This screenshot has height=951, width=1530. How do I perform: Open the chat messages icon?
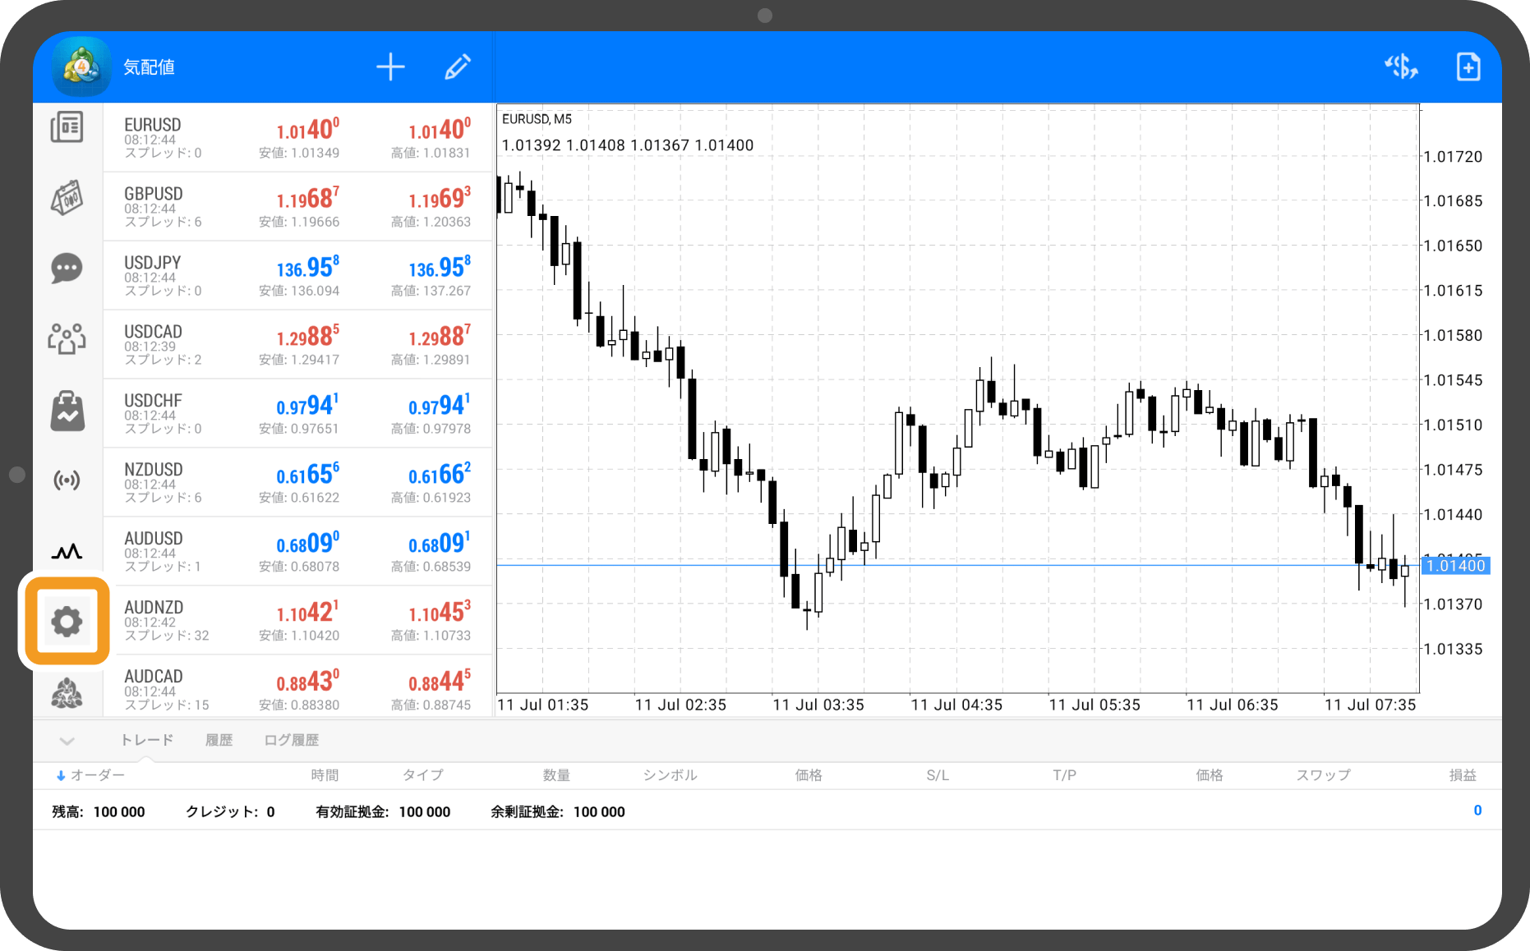coord(67,268)
